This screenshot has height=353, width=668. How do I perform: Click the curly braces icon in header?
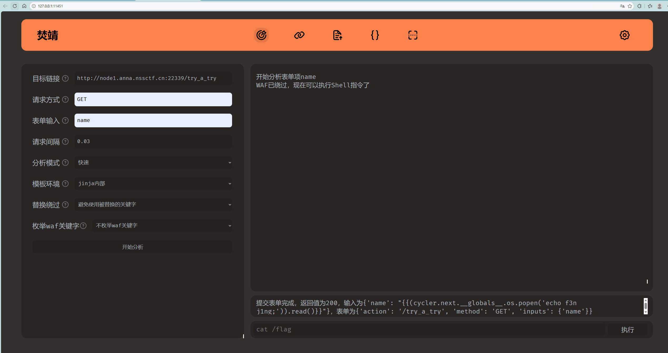pyautogui.click(x=375, y=35)
